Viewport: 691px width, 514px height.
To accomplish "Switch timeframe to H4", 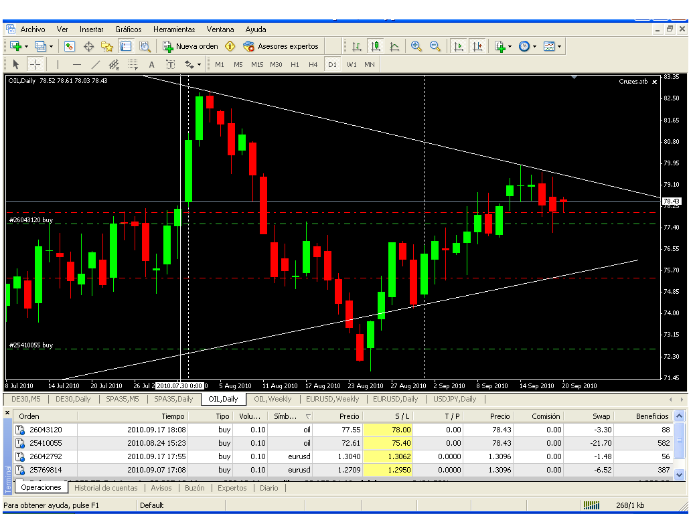I will pyautogui.click(x=313, y=65).
